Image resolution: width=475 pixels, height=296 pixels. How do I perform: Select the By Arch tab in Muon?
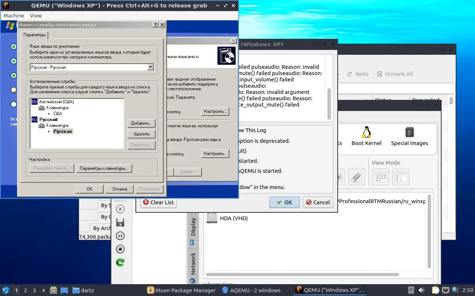[101, 228]
